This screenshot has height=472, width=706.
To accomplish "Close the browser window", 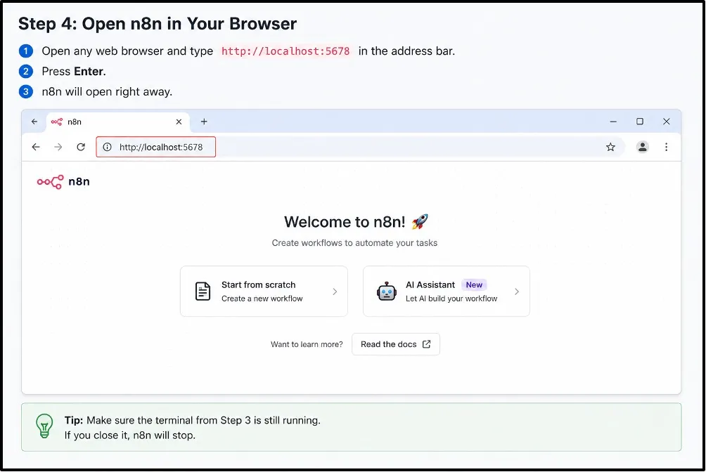I will click(667, 122).
